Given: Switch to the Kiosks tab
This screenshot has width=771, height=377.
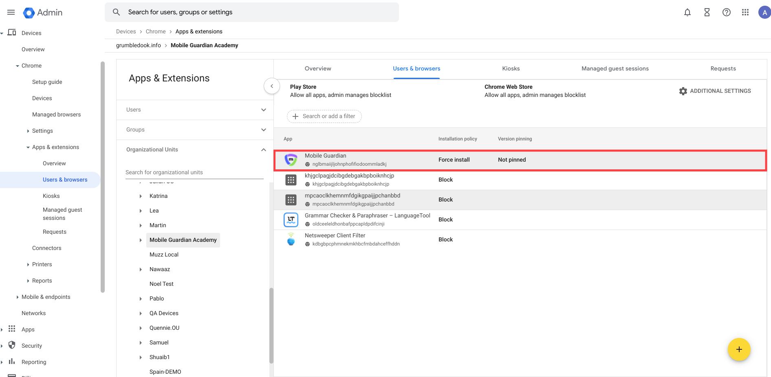Looking at the screenshot, I should click(x=511, y=68).
